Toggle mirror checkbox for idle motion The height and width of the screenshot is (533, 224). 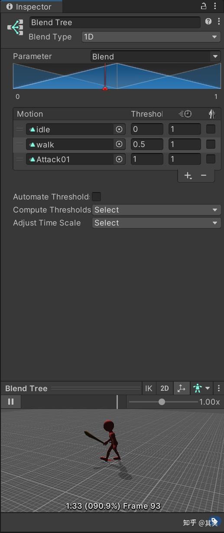click(211, 129)
